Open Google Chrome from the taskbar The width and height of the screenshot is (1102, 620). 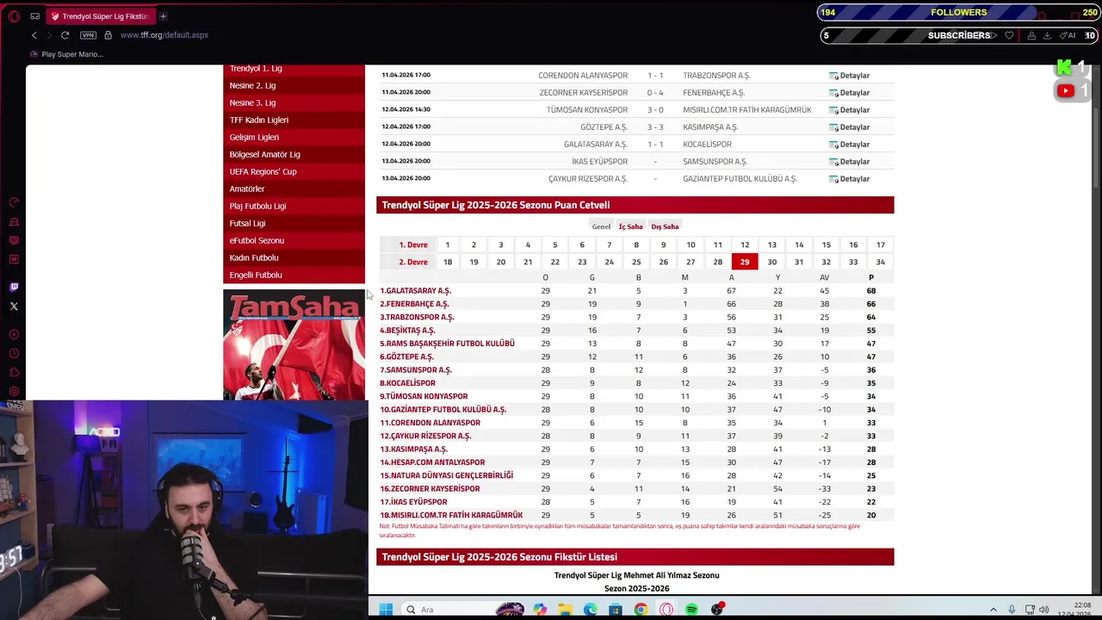(641, 610)
